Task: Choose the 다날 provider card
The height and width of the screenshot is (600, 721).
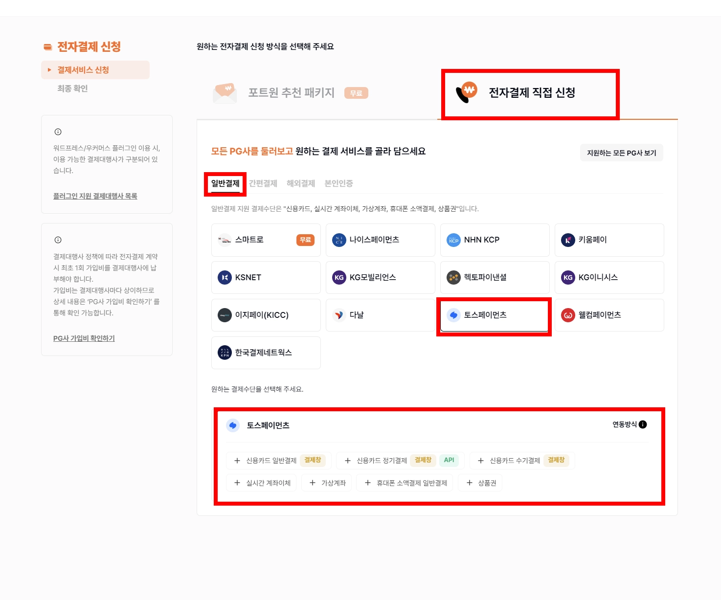Action: tap(381, 315)
